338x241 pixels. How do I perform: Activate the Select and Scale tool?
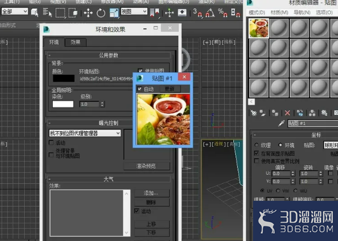click(114, 13)
